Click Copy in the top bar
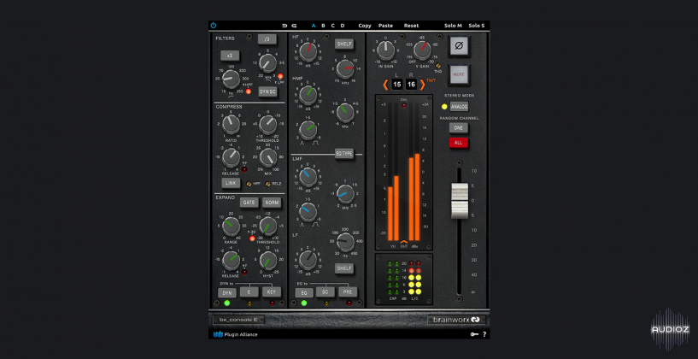This screenshot has height=359, width=698. tap(365, 26)
